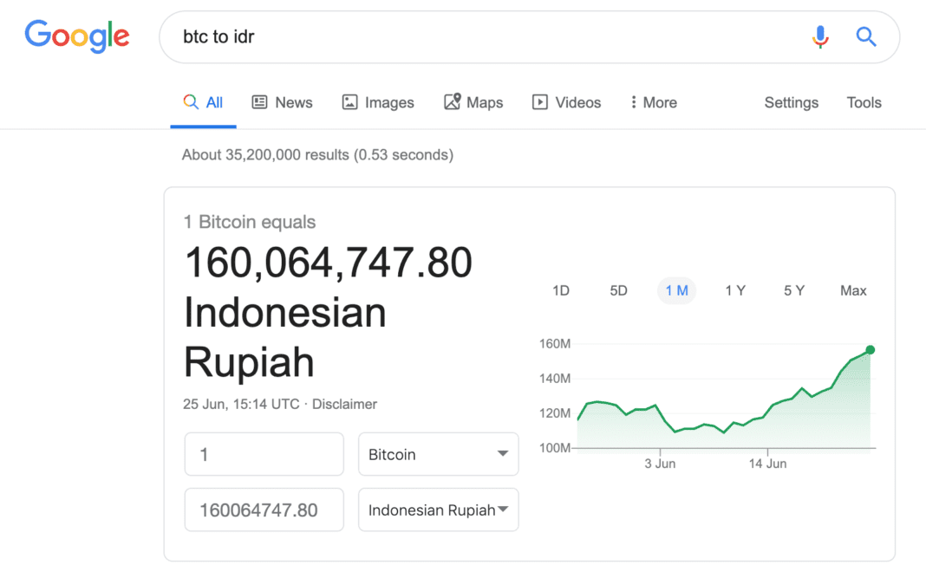Select the 1 Y chart range
The height and width of the screenshot is (578, 926).
coord(735,291)
